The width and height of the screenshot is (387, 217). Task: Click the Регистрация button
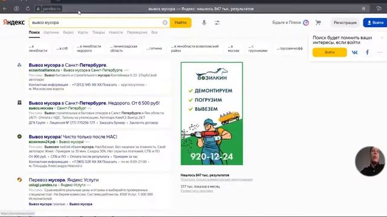click(x=345, y=23)
